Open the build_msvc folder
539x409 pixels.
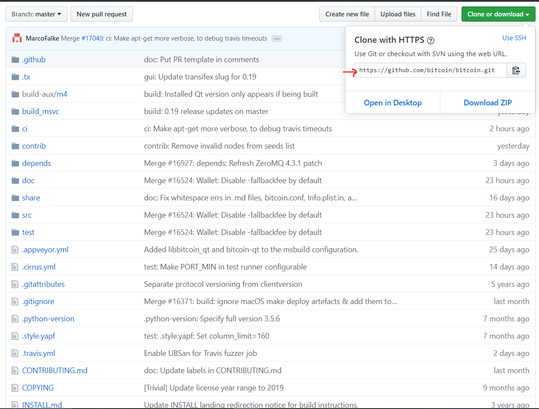pyautogui.click(x=41, y=111)
